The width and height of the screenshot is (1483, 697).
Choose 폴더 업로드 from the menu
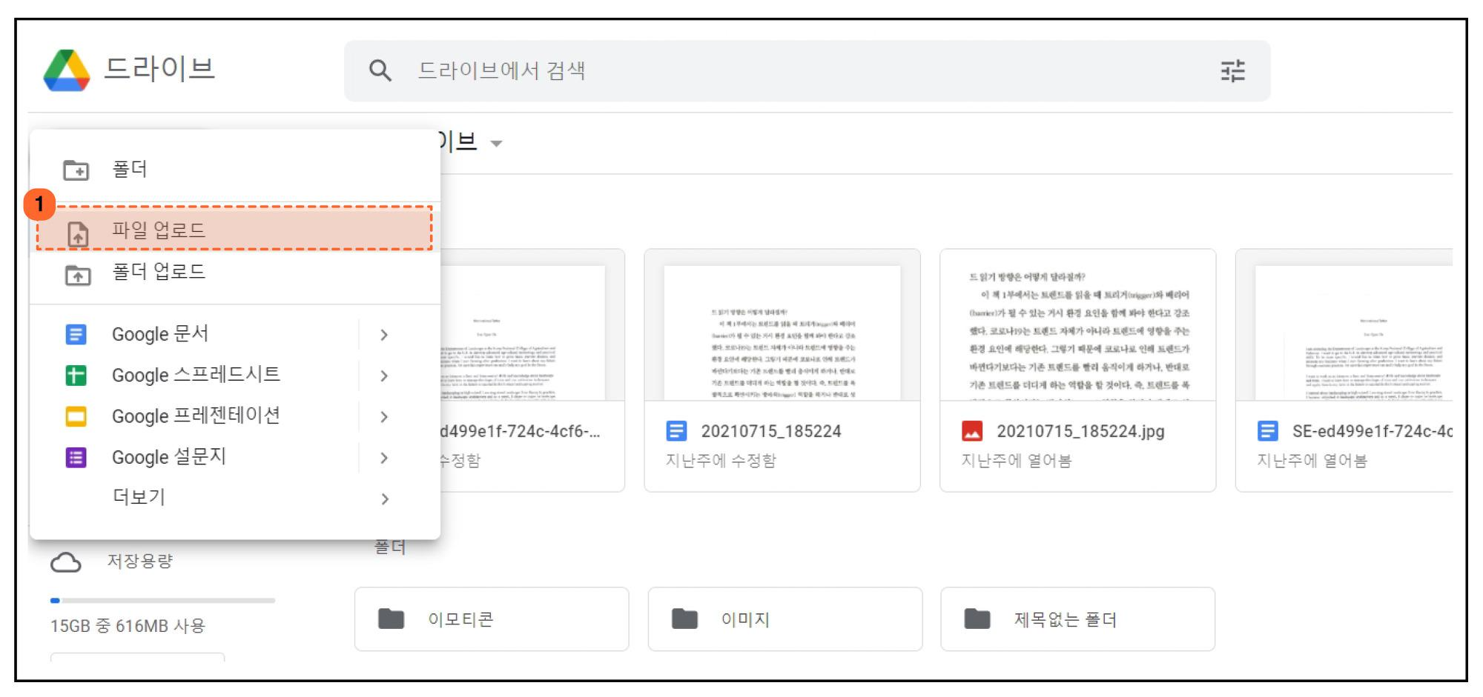[235, 272]
